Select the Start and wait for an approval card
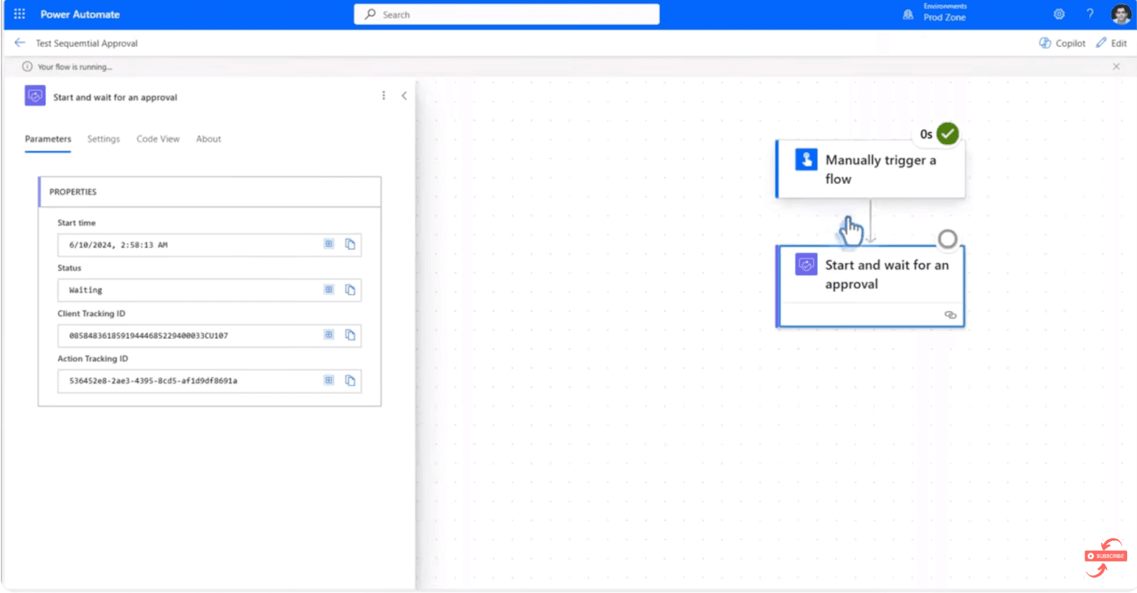 (871, 286)
